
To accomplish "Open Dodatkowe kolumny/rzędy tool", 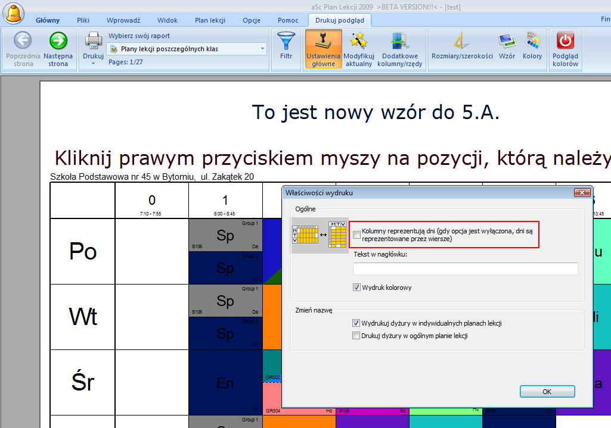I will [400, 49].
